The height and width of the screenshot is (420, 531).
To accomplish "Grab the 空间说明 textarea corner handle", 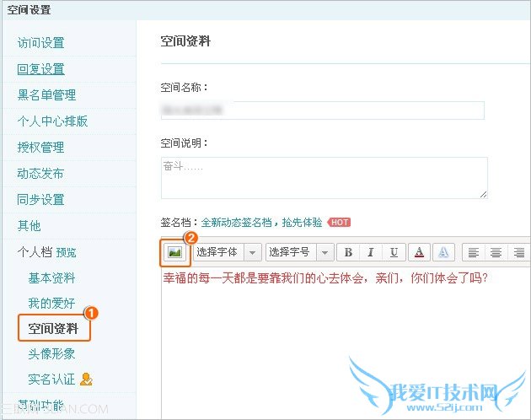I will pyautogui.click(x=483, y=195).
